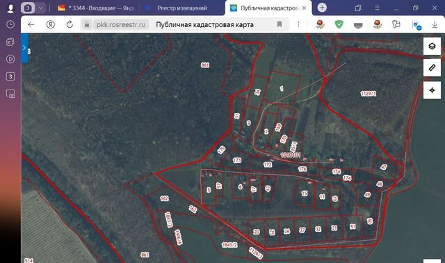445x263 pixels.
Task: Bookmark the page via bookmark icon
Action: 280,24
